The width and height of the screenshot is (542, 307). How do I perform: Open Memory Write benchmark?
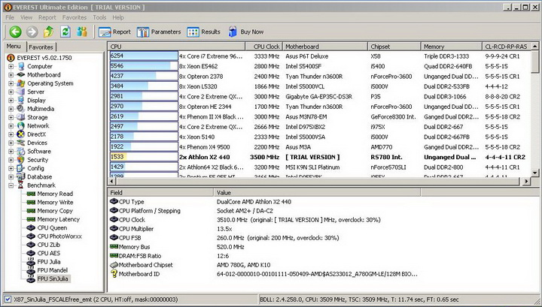coord(55,202)
